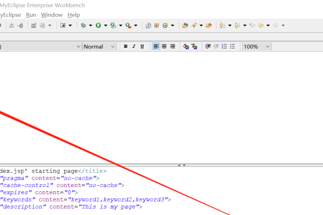
Task: Click the Underline formatting icon
Action: (142, 47)
